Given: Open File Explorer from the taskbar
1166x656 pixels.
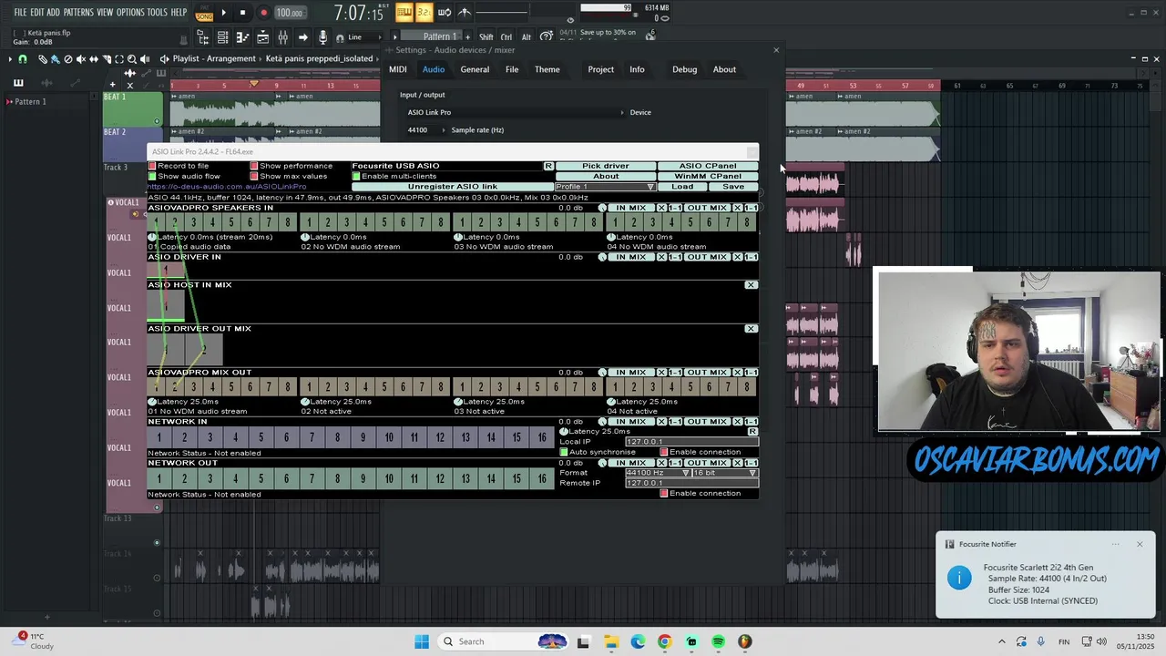Looking at the screenshot, I should point(610,641).
